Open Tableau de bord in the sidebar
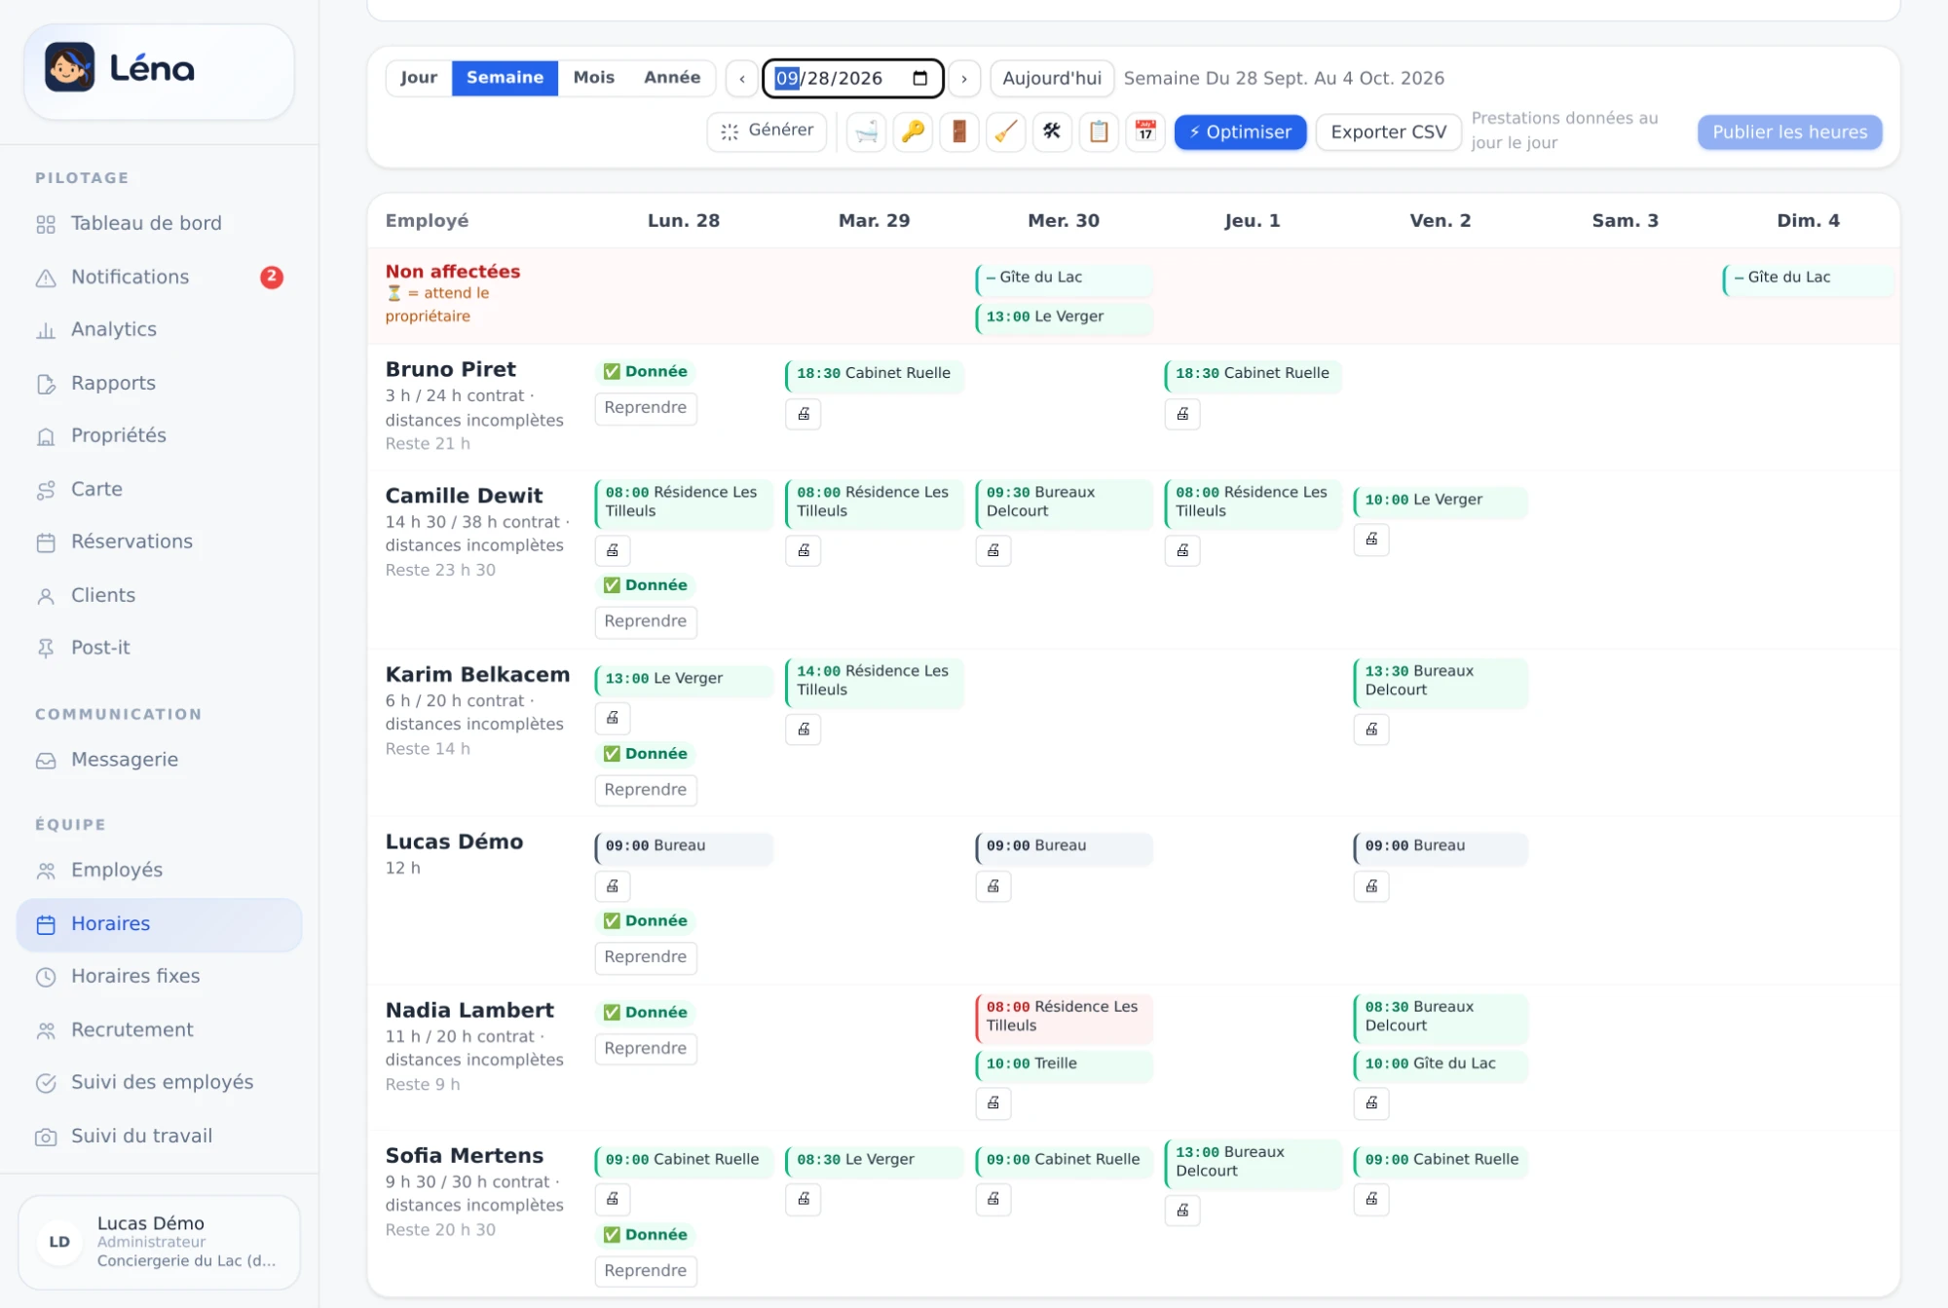This screenshot has width=1948, height=1308. (160, 223)
